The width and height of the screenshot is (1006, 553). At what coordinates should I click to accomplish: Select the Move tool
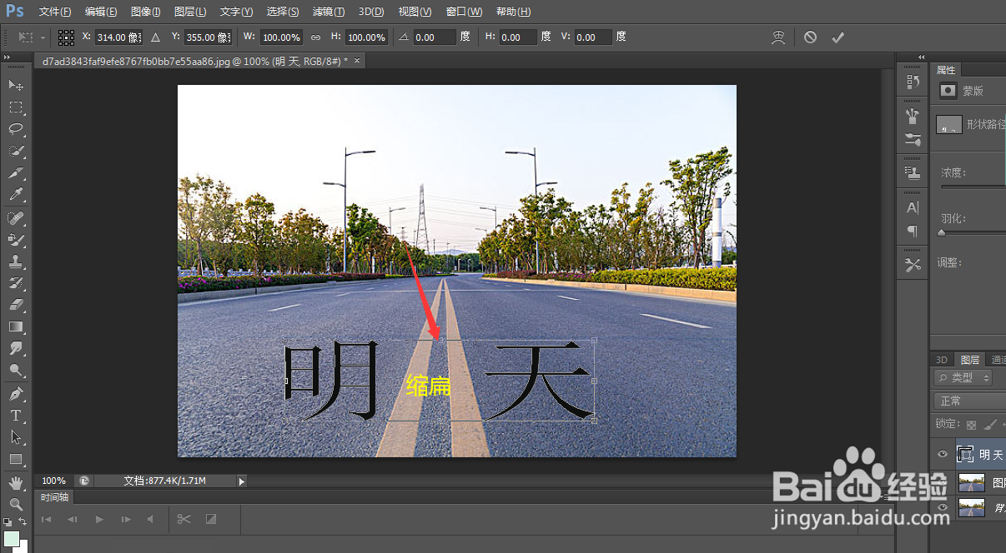pyautogui.click(x=15, y=86)
